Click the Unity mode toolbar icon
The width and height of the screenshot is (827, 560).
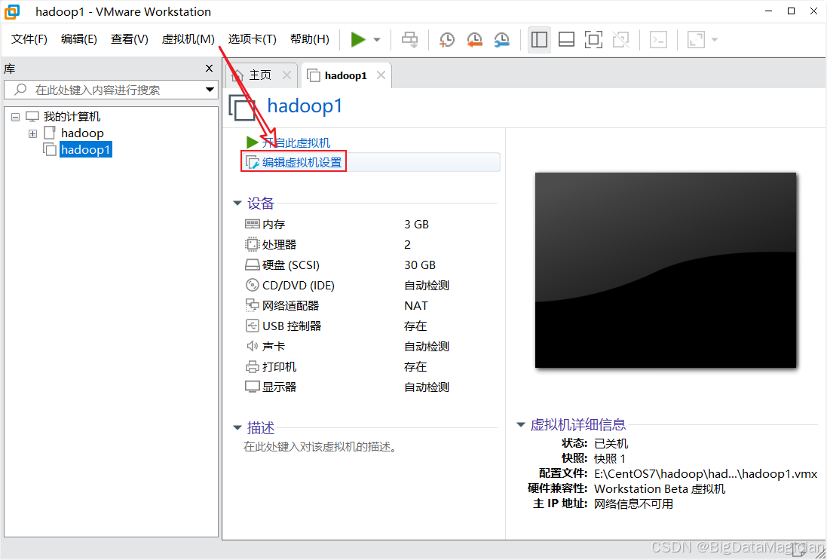[620, 39]
